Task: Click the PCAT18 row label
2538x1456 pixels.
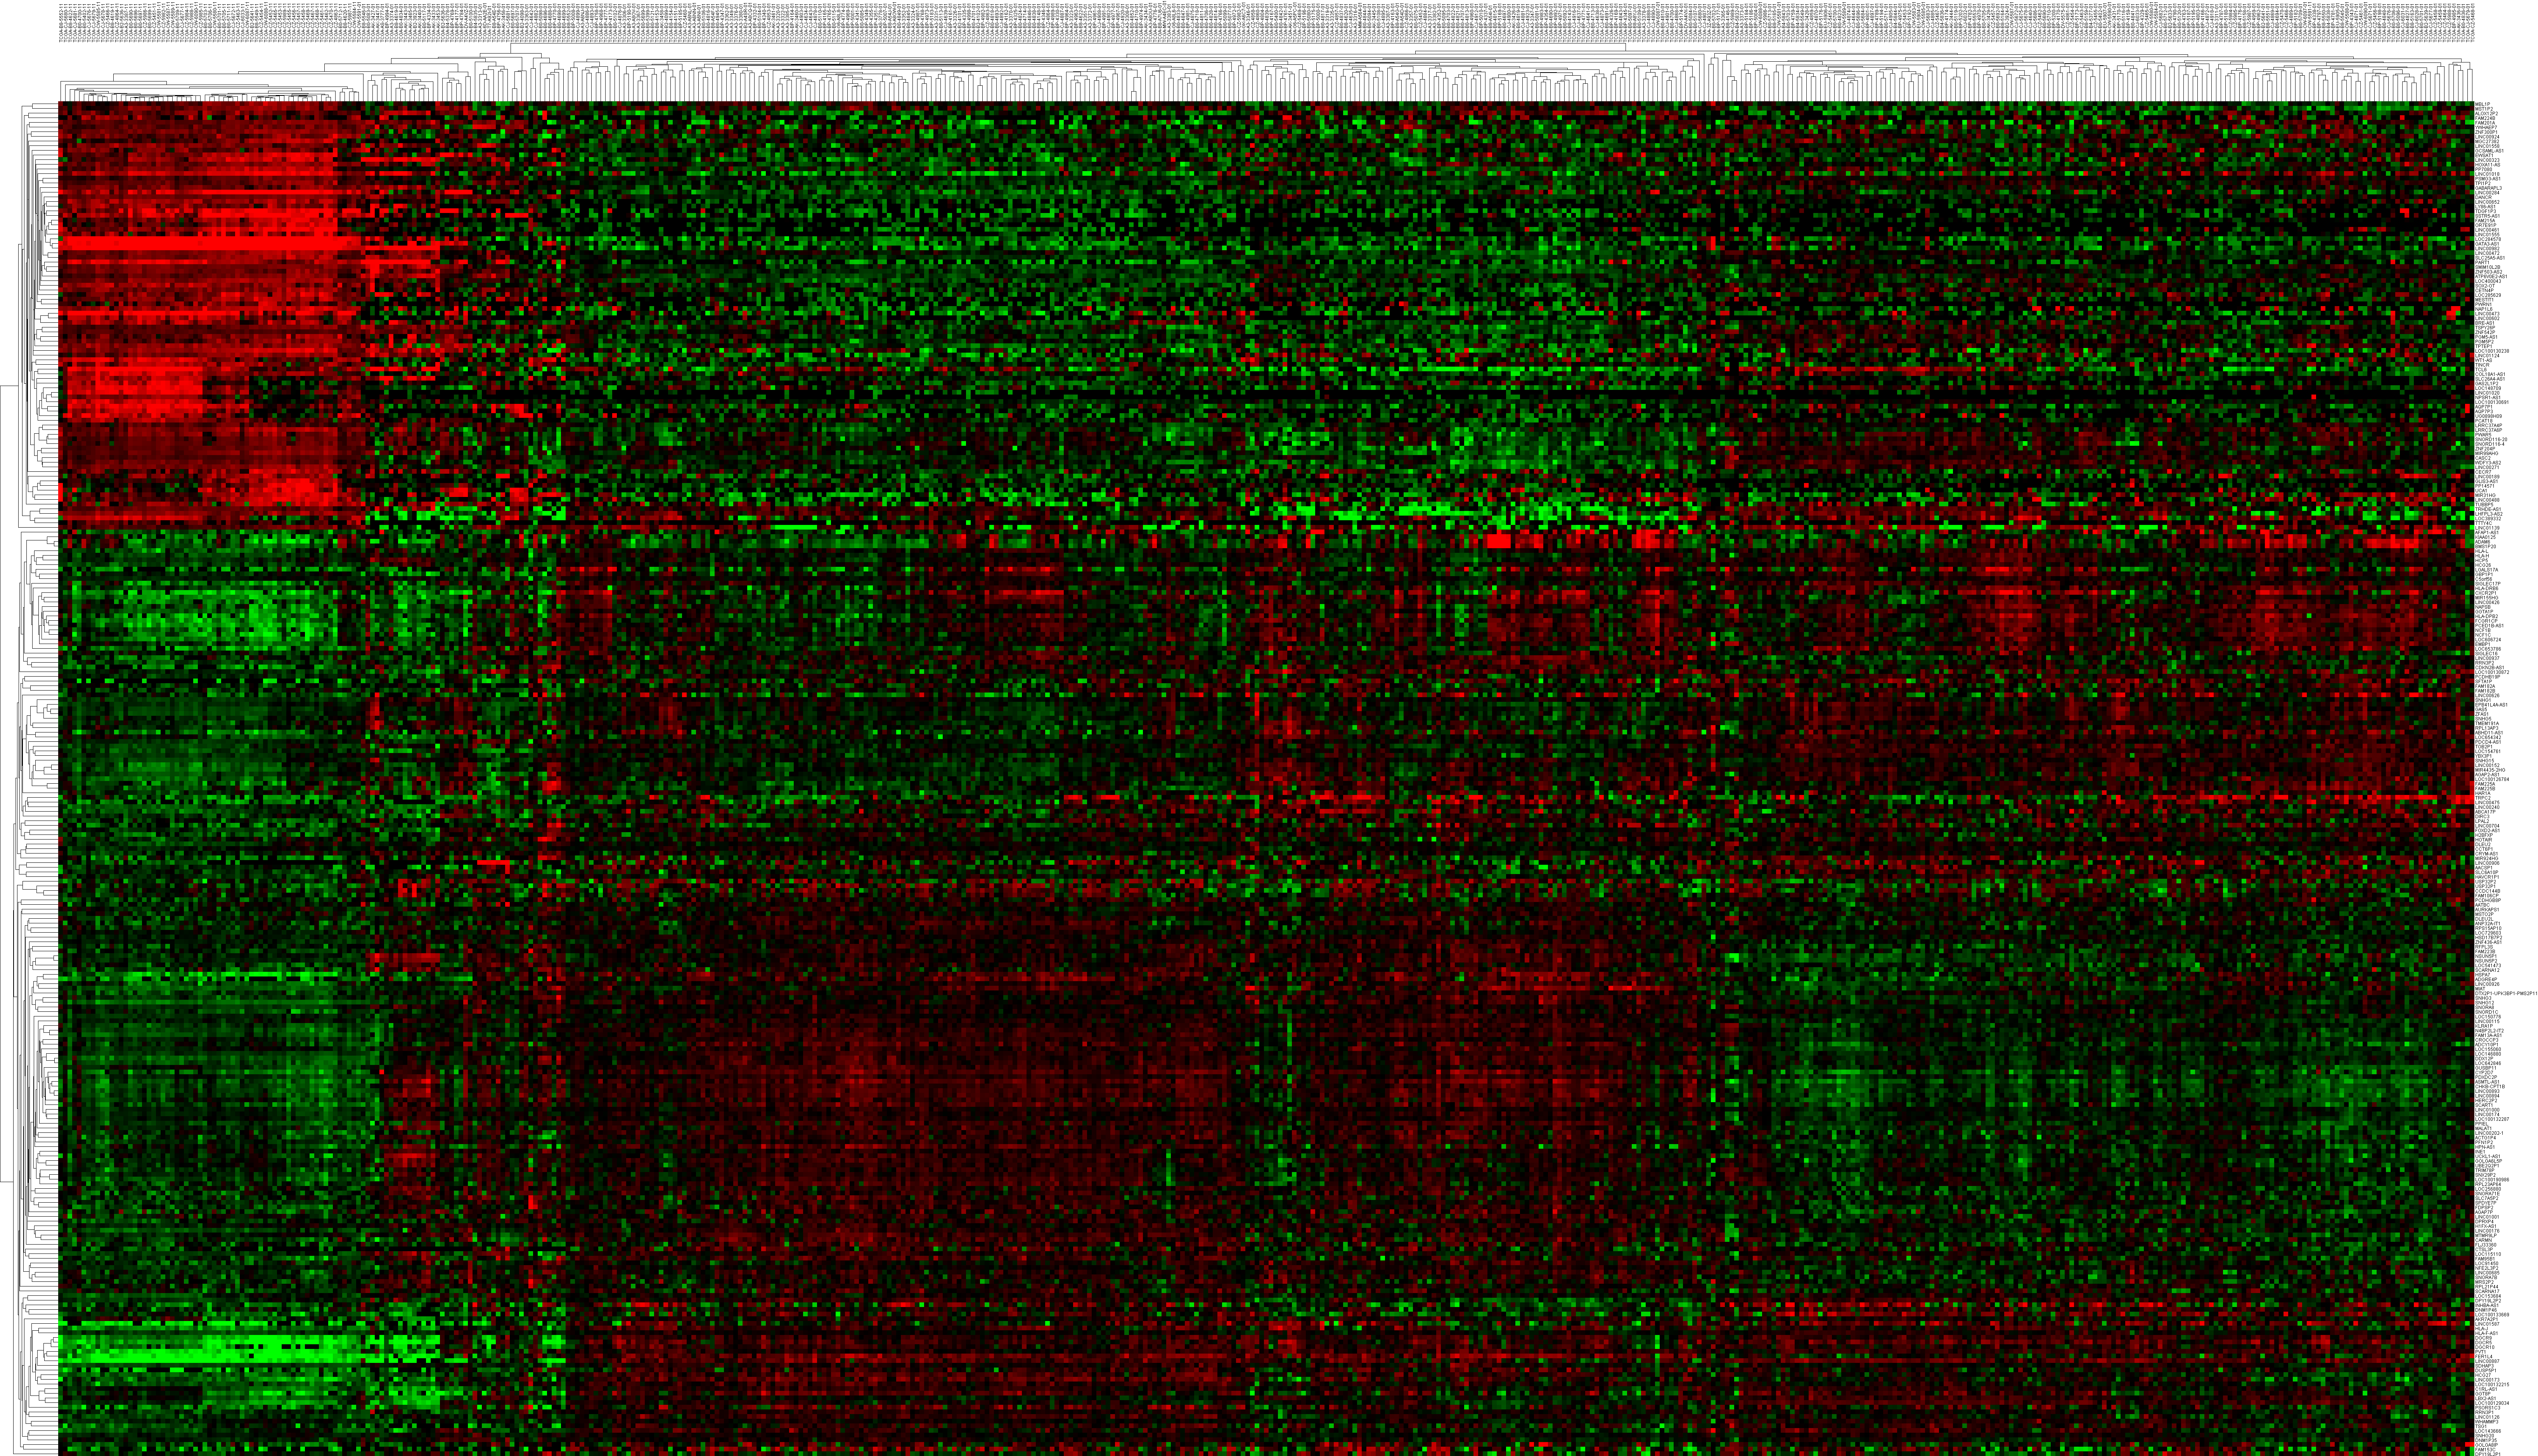Action: pyautogui.click(x=2484, y=421)
